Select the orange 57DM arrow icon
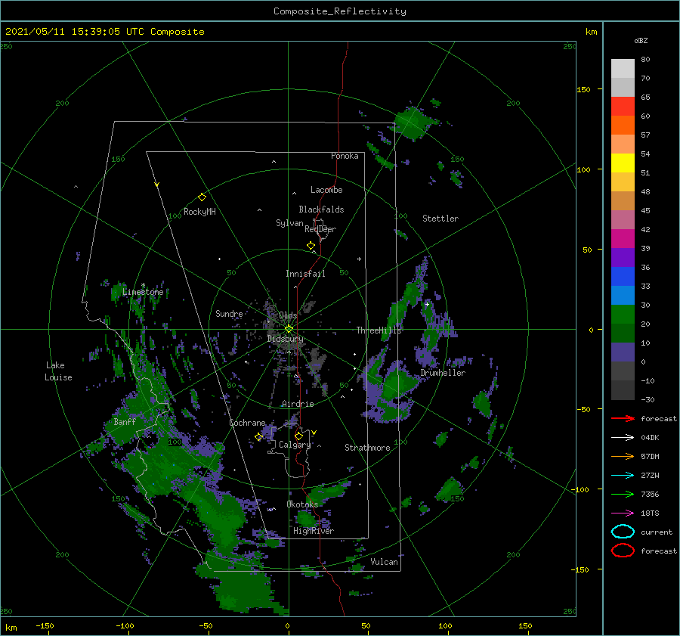680x636 pixels. 623,456
